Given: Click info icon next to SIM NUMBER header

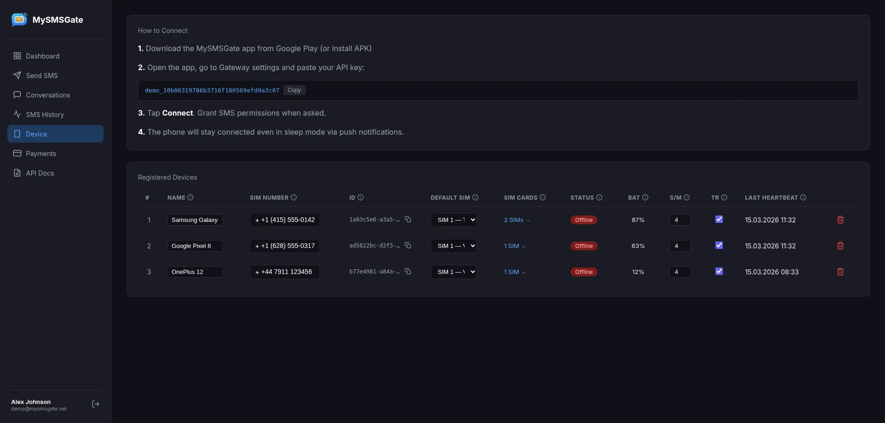Looking at the screenshot, I should click(x=294, y=197).
